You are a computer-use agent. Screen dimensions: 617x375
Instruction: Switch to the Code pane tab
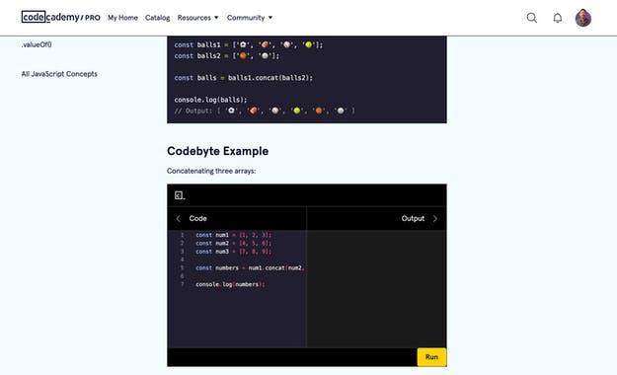pyautogui.click(x=197, y=218)
